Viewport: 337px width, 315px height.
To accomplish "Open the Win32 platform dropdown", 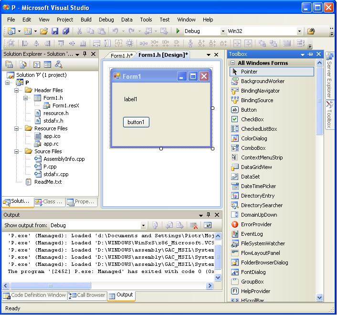I will (299, 31).
